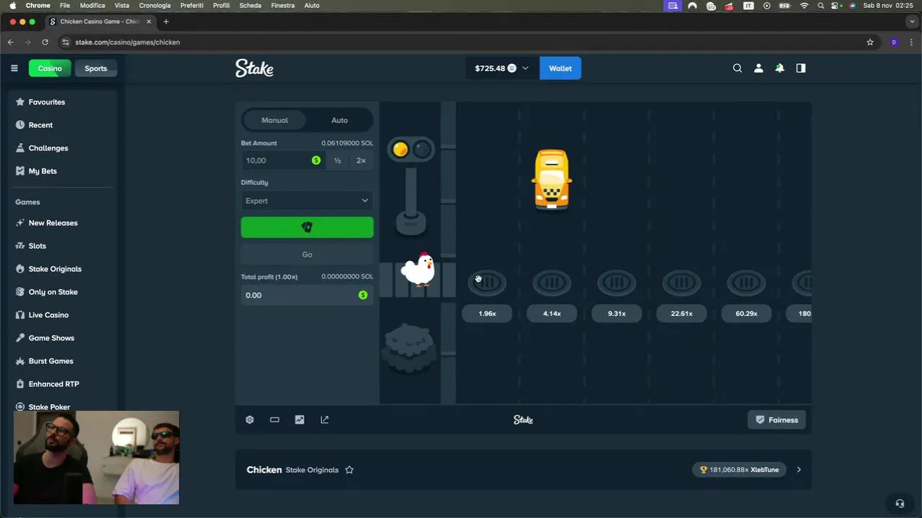Click the Go button
This screenshot has width=922, height=518.
click(x=307, y=255)
